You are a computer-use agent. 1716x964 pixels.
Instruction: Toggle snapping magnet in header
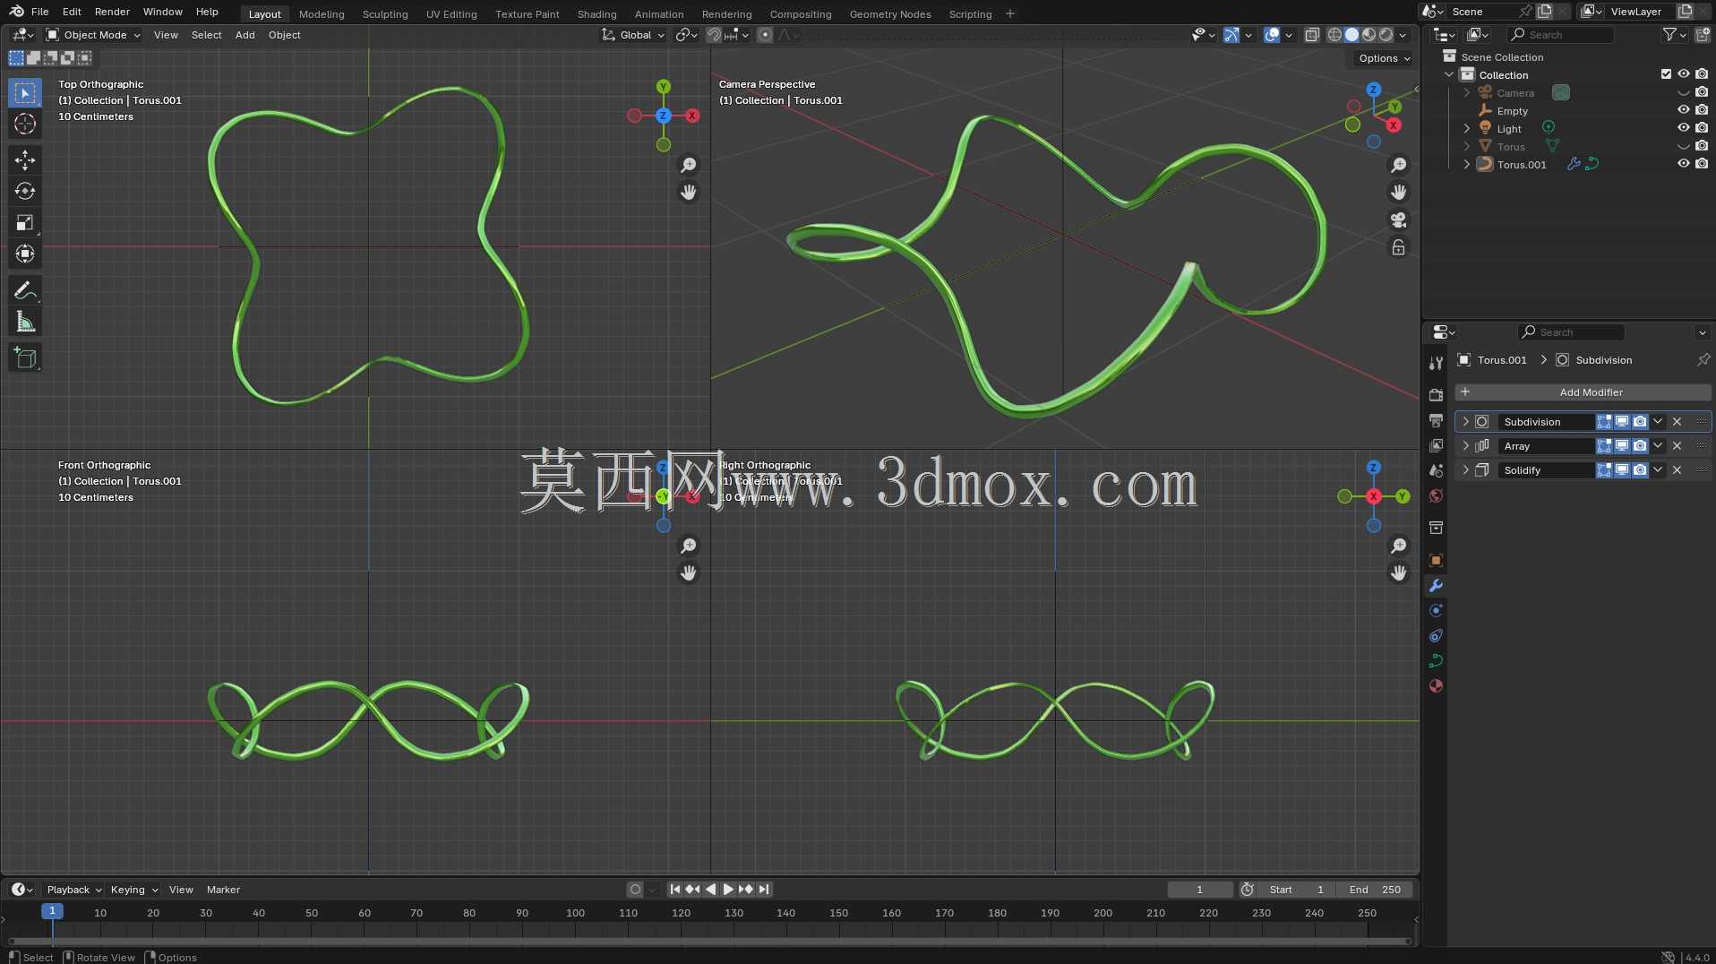tap(714, 35)
